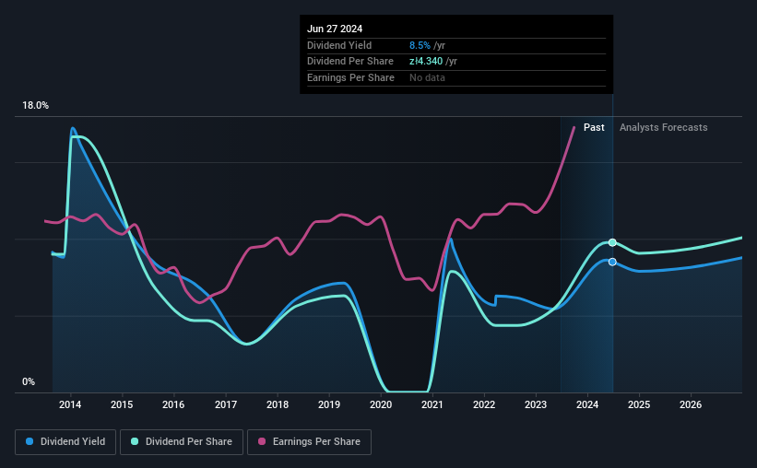Click the 2021 x-axis label
Screen dimensions: 757x468
pyautogui.click(x=432, y=404)
